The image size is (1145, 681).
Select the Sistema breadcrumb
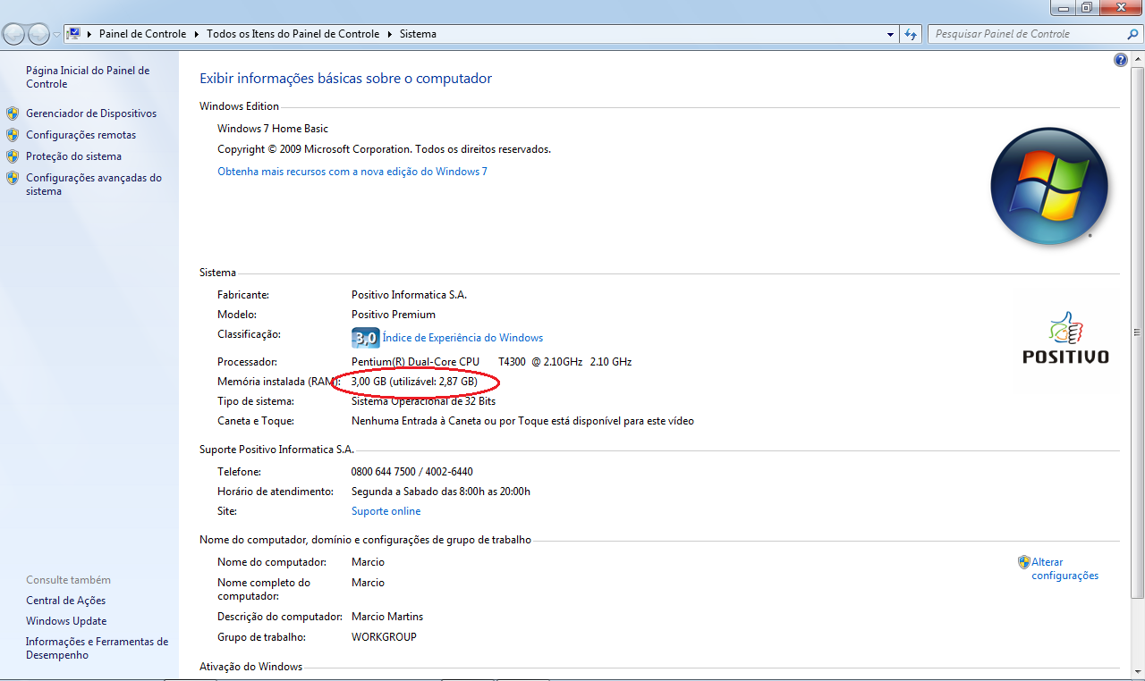pos(418,34)
